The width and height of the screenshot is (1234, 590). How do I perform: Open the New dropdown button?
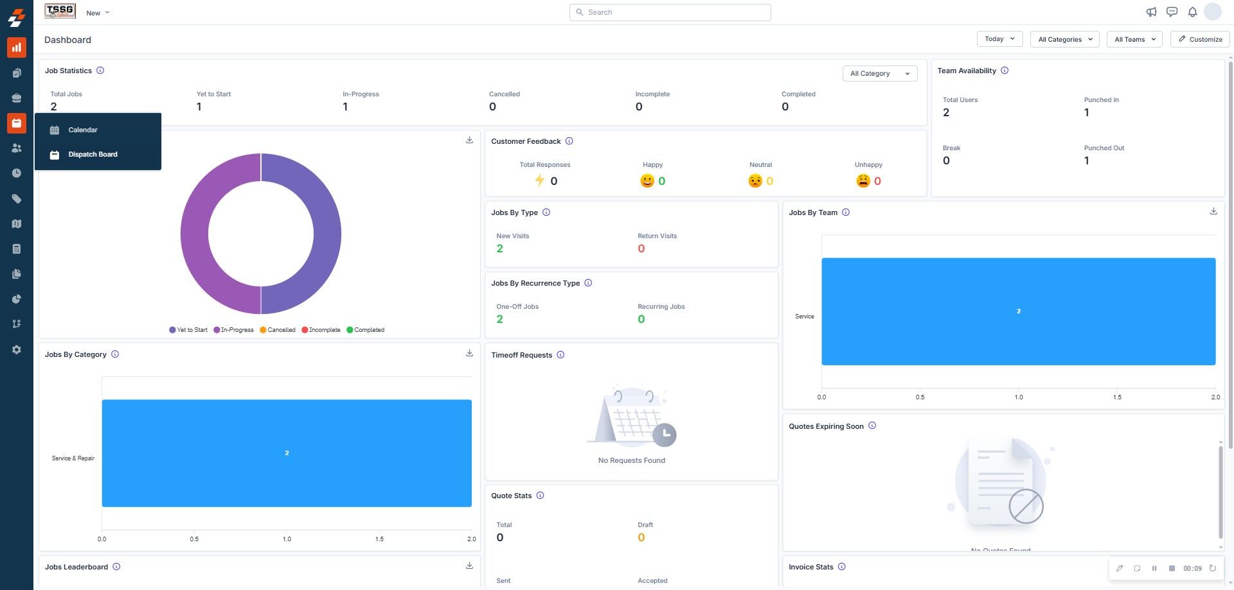click(x=98, y=13)
